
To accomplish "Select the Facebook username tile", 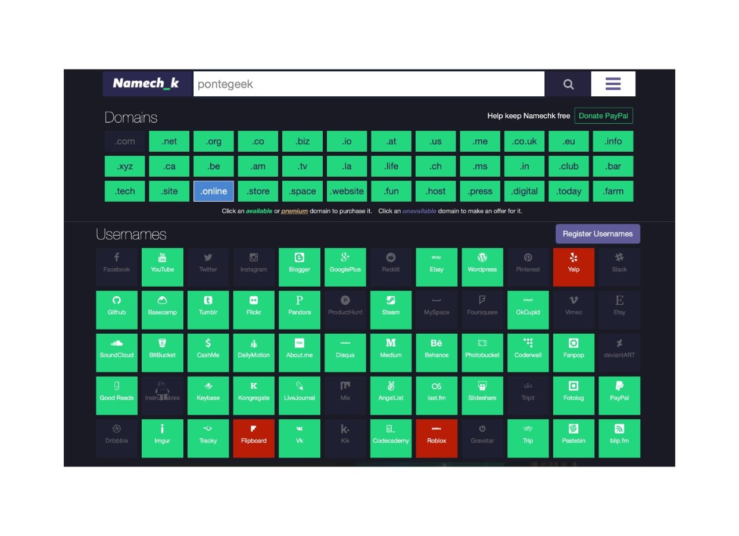I will pyautogui.click(x=117, y=268).
